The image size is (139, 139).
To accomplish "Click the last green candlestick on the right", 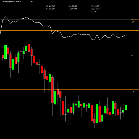I will 126,108.
